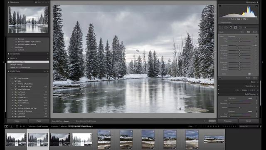The height and width of the screenshot is (150, 266).
Task: Click the Collections plus icon
Action: coord(48,71)
